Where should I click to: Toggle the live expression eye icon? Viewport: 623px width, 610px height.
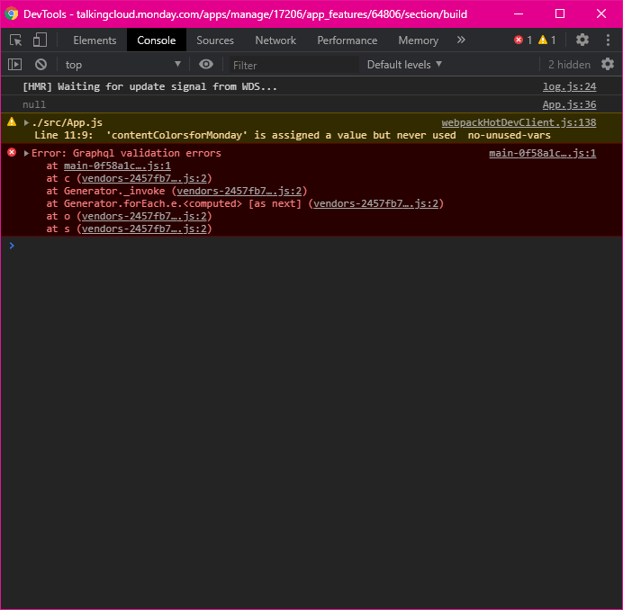click(206, 64)
